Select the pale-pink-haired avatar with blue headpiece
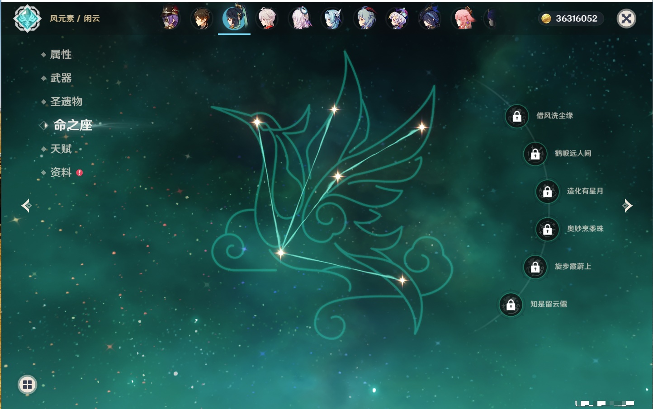 (x=300, y=19)
